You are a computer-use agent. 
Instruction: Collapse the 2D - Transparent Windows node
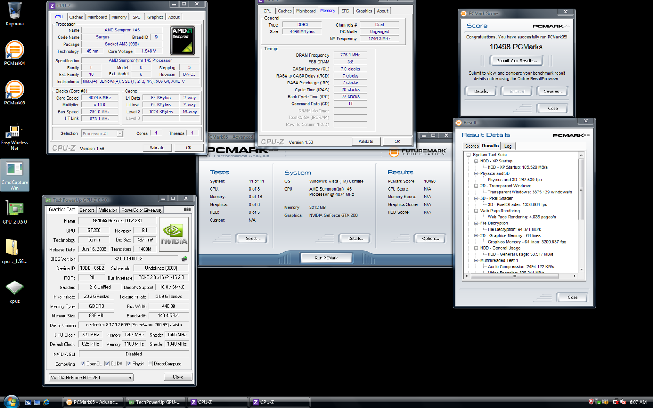pos(476,186)
